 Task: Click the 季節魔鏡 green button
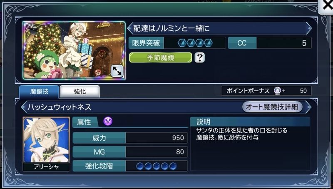pyautogui.click(x=161, y=57)
